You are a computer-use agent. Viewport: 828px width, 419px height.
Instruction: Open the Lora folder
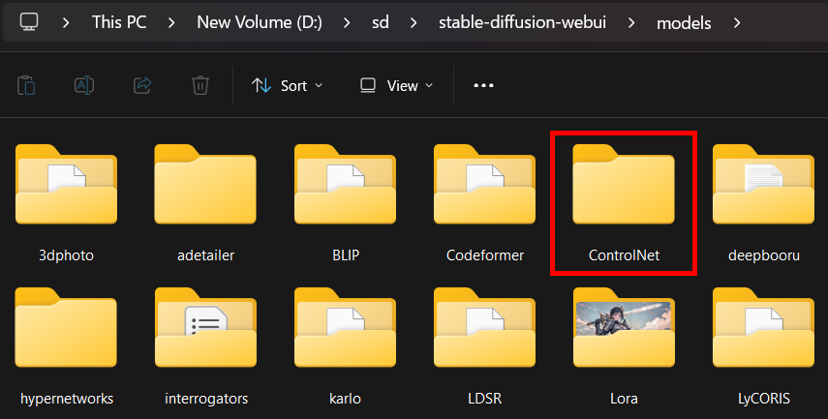[x=623, y=335]
